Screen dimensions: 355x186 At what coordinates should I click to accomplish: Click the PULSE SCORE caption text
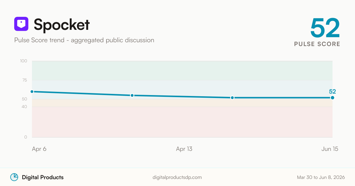(317, 44)
